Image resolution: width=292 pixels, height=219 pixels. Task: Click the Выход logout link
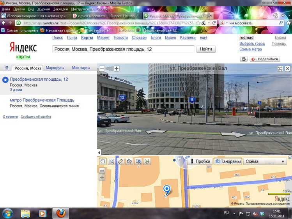coord(280,37)
